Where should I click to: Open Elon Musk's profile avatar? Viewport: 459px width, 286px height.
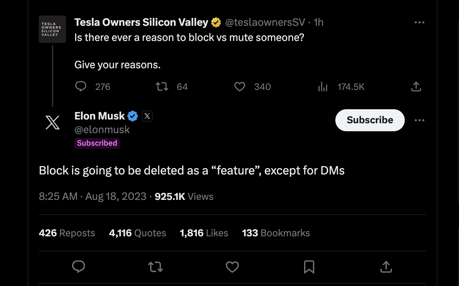point(52,122)
